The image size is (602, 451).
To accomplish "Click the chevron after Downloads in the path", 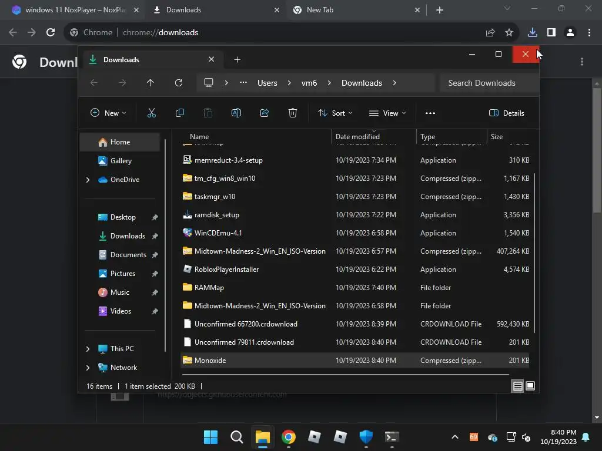I will point(394,83).
